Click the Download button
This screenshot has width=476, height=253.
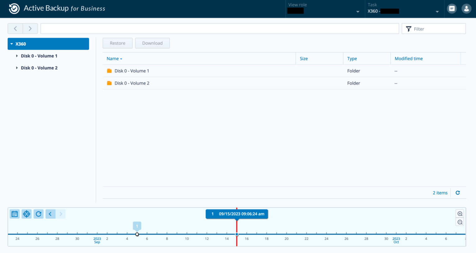tap(152, 43)
